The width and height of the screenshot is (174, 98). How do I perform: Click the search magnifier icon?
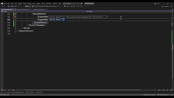[82, 4]
